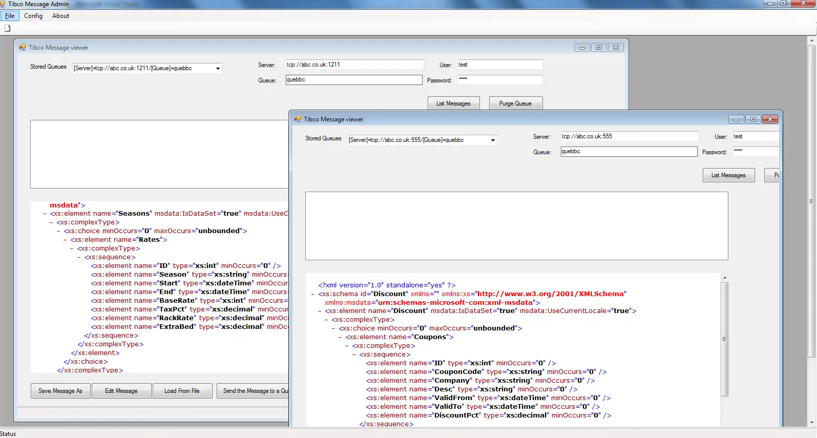The width and height of the screenshot is (817, 438).
Task: Open the File menu
Action: coord(10,16)
